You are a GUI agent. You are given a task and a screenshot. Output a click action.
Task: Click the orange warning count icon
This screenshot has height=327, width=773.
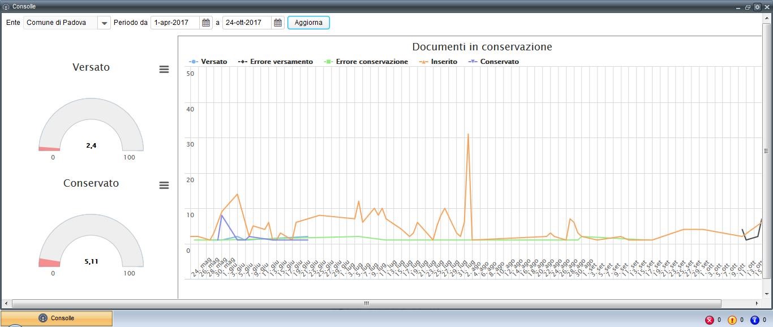tap(732, 320)
